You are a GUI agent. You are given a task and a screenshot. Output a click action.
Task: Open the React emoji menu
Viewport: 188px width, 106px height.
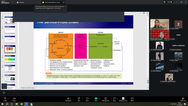click(87, 99)
